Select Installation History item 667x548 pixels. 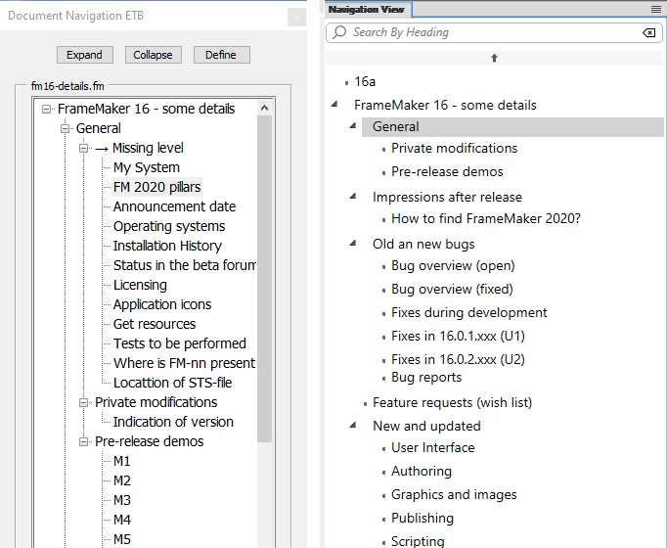coord(167,246)
